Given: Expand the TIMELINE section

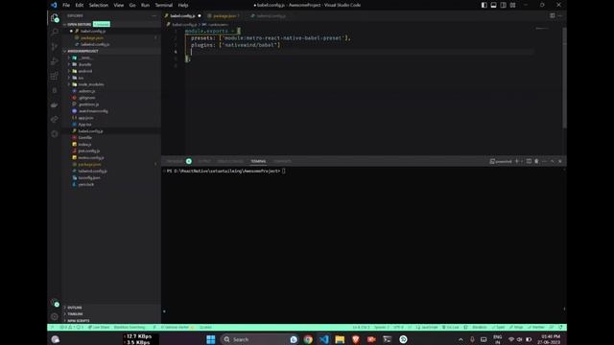Looking at the screenshot, I should point(75,314).
